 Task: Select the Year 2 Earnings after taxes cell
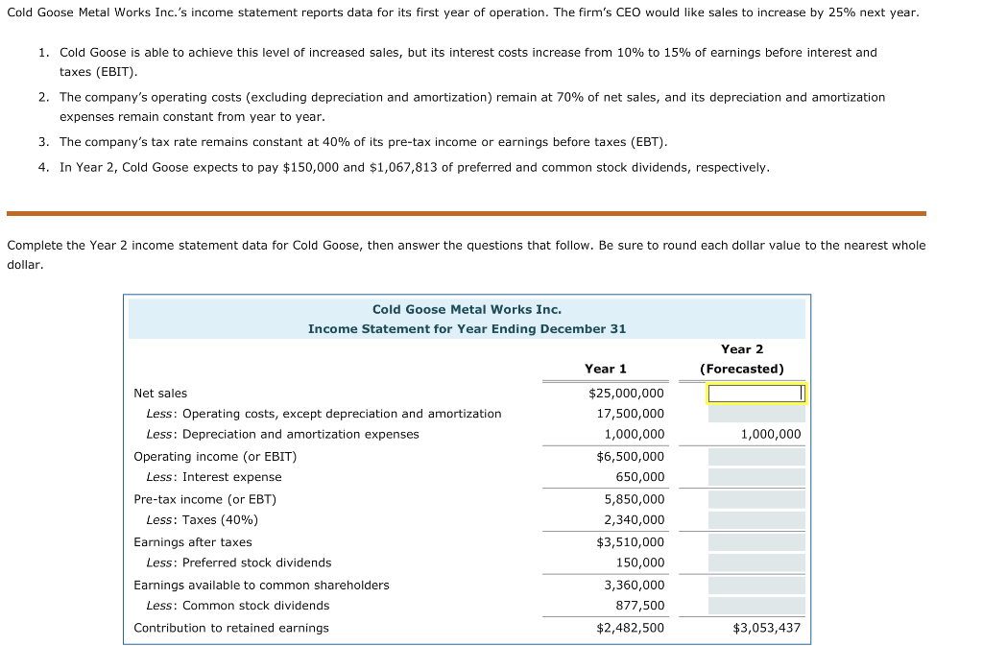(755, 541)
